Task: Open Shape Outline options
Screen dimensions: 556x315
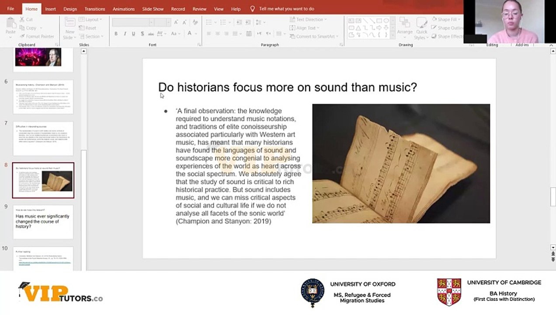Action: tap(447, 28)
